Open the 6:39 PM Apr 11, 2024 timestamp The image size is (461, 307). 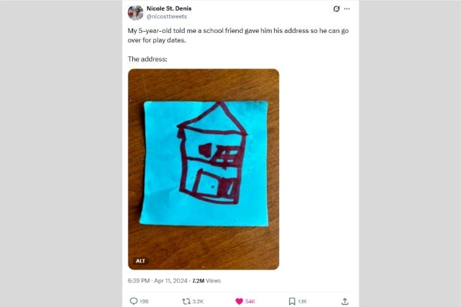[x=158, y=280]
